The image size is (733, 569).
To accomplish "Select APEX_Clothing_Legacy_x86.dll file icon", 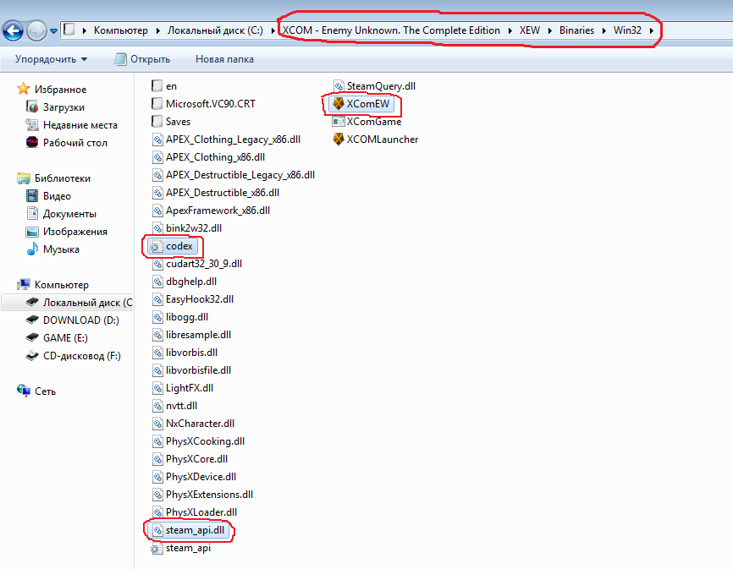I will 157,140.
